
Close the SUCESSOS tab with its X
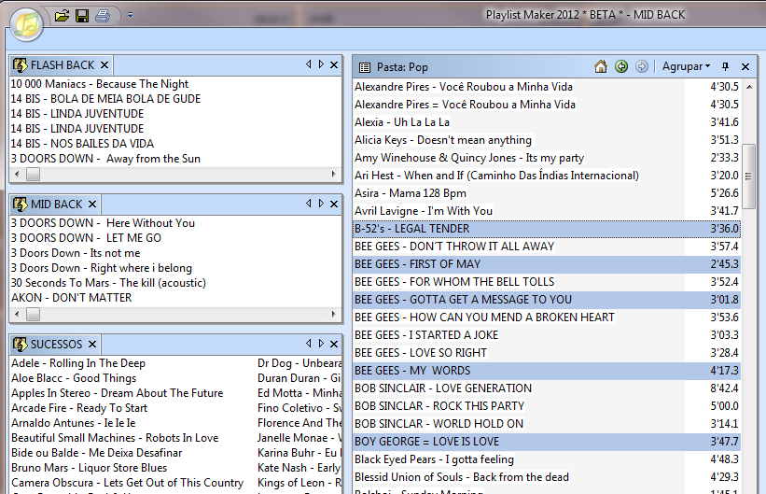(x=92, y=345)
